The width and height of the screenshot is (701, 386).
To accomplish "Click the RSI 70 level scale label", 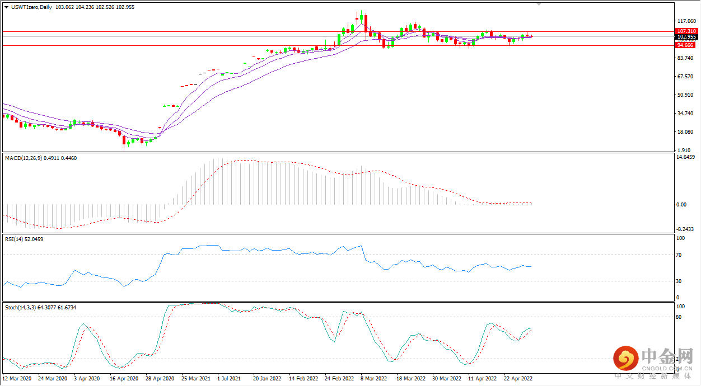I will (x=680, y=255).
